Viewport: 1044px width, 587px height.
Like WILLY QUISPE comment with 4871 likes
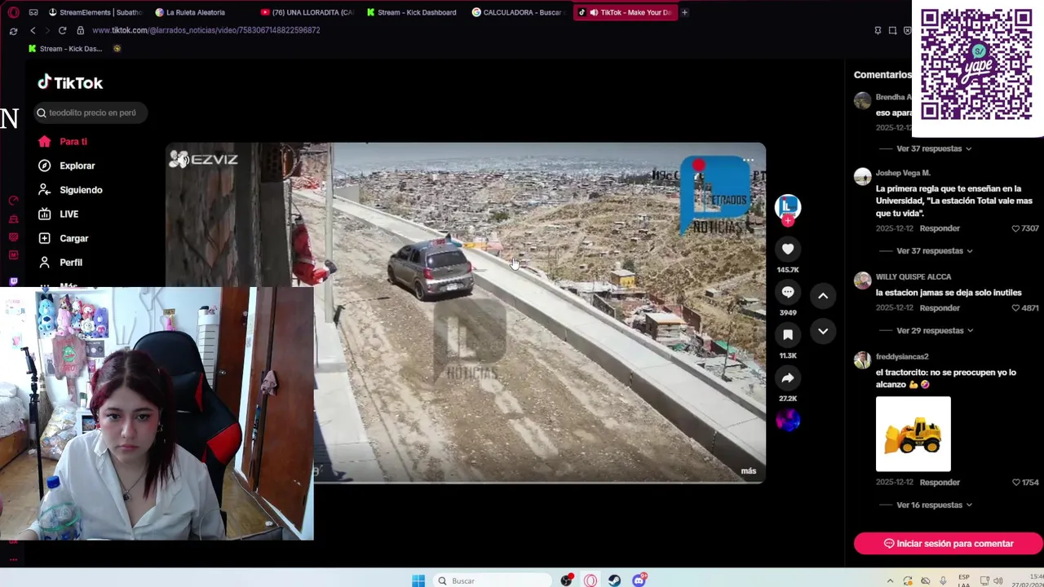[1015, 308]
